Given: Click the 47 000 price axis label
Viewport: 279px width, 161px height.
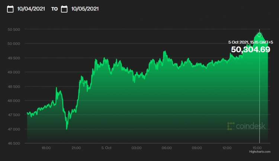Looking at the screenshot, I should point(14,129).
